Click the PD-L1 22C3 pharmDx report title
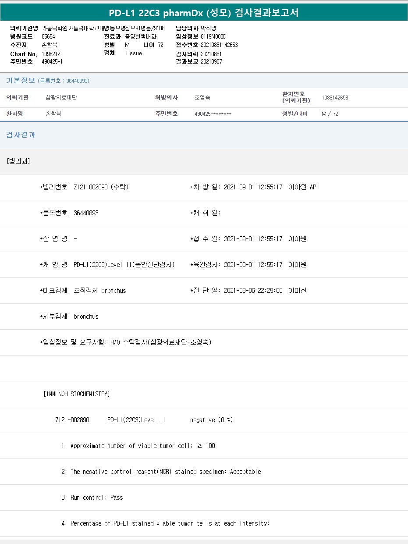 (x=204, y=13)
